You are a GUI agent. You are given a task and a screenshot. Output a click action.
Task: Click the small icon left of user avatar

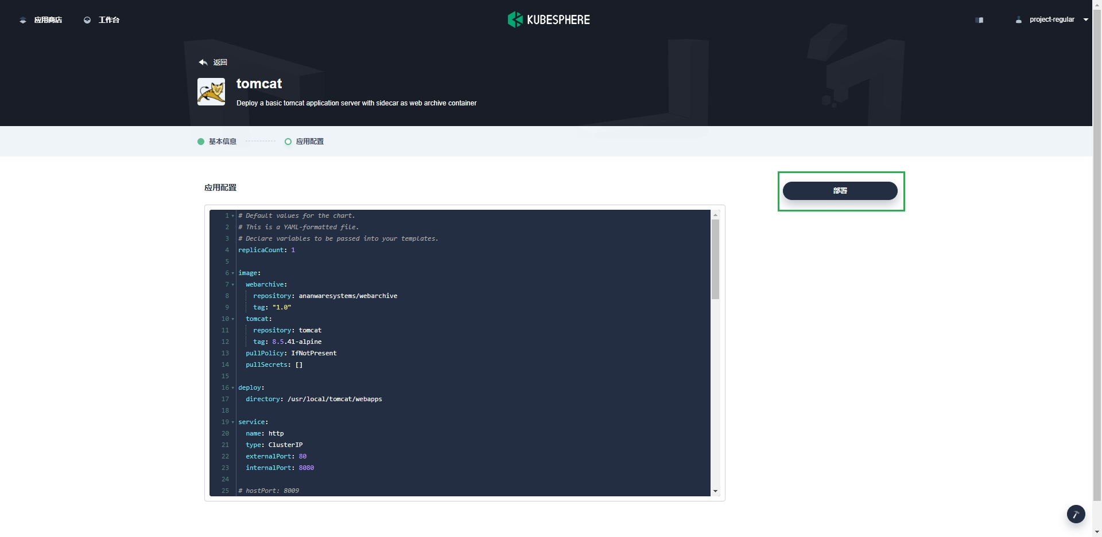click(x=979, y=20)
